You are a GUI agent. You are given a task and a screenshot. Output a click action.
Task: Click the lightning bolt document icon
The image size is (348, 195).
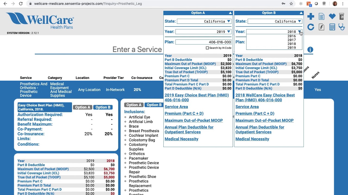(x=321, y=27)
